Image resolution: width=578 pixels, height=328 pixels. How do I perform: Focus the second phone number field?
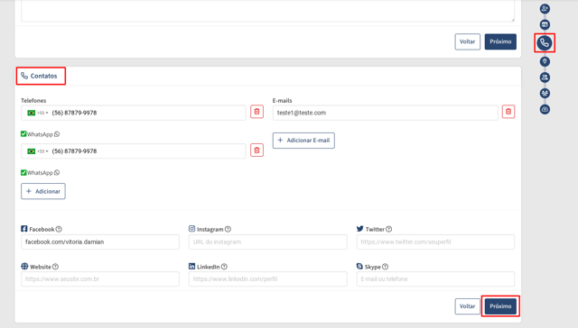[134, 151]
